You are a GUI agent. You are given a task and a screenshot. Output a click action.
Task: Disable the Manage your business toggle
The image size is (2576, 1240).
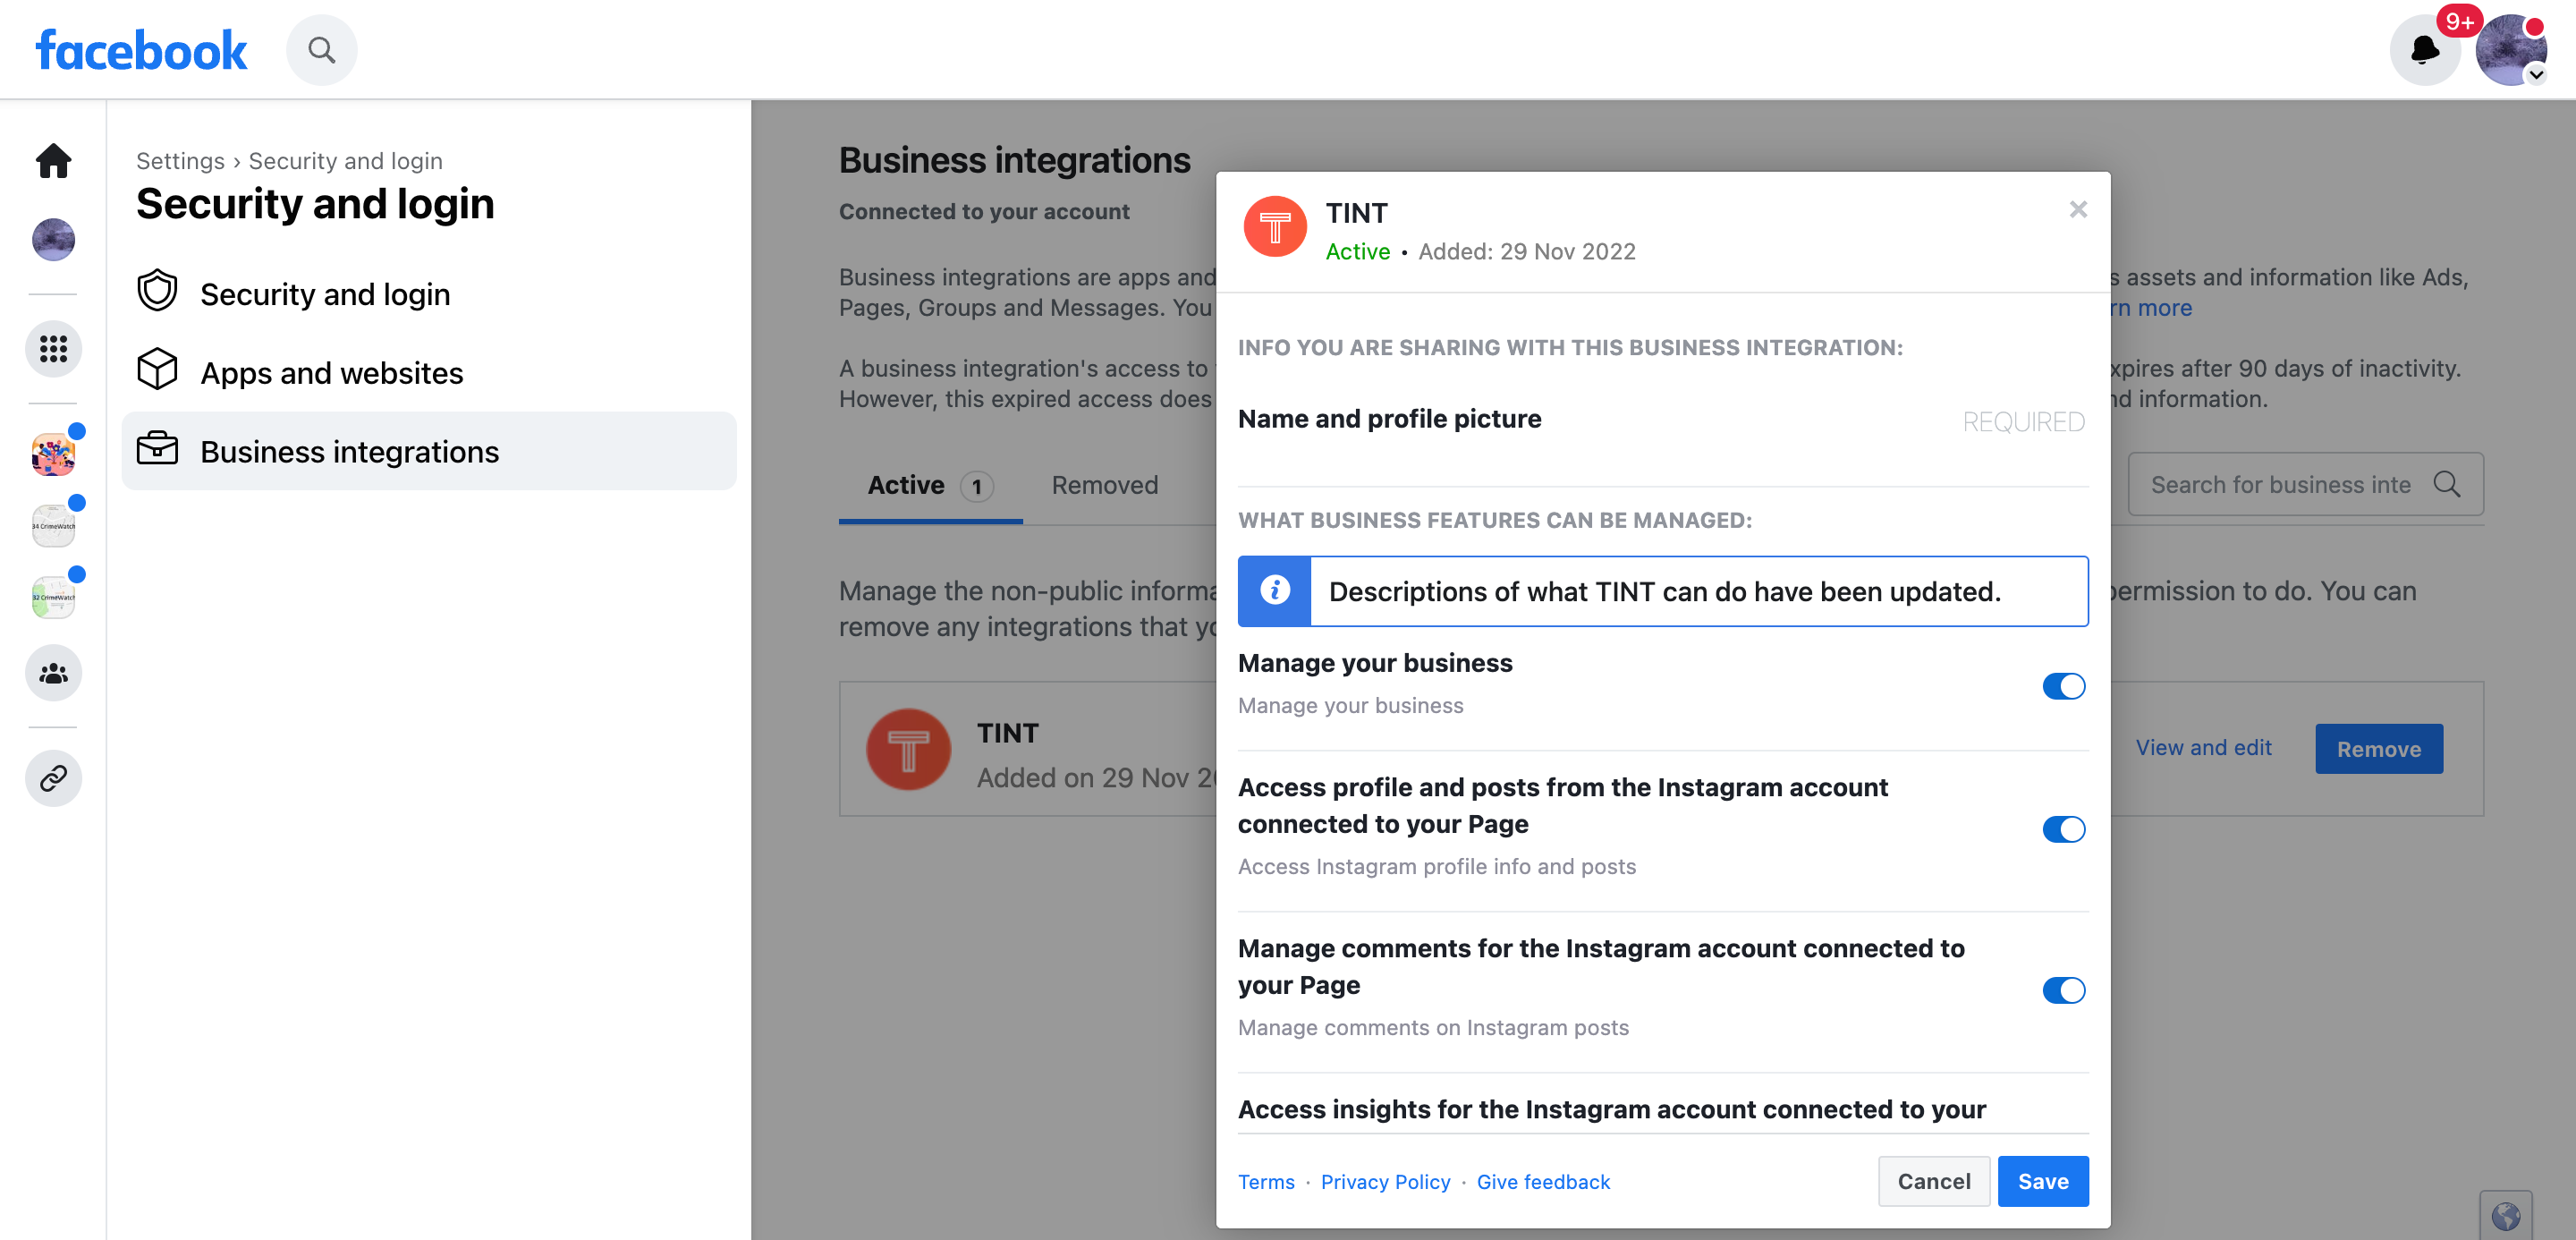point(2063,686)
